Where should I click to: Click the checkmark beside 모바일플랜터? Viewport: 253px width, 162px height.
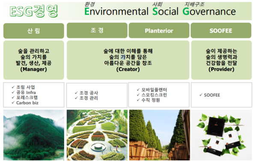coord(138,89)
